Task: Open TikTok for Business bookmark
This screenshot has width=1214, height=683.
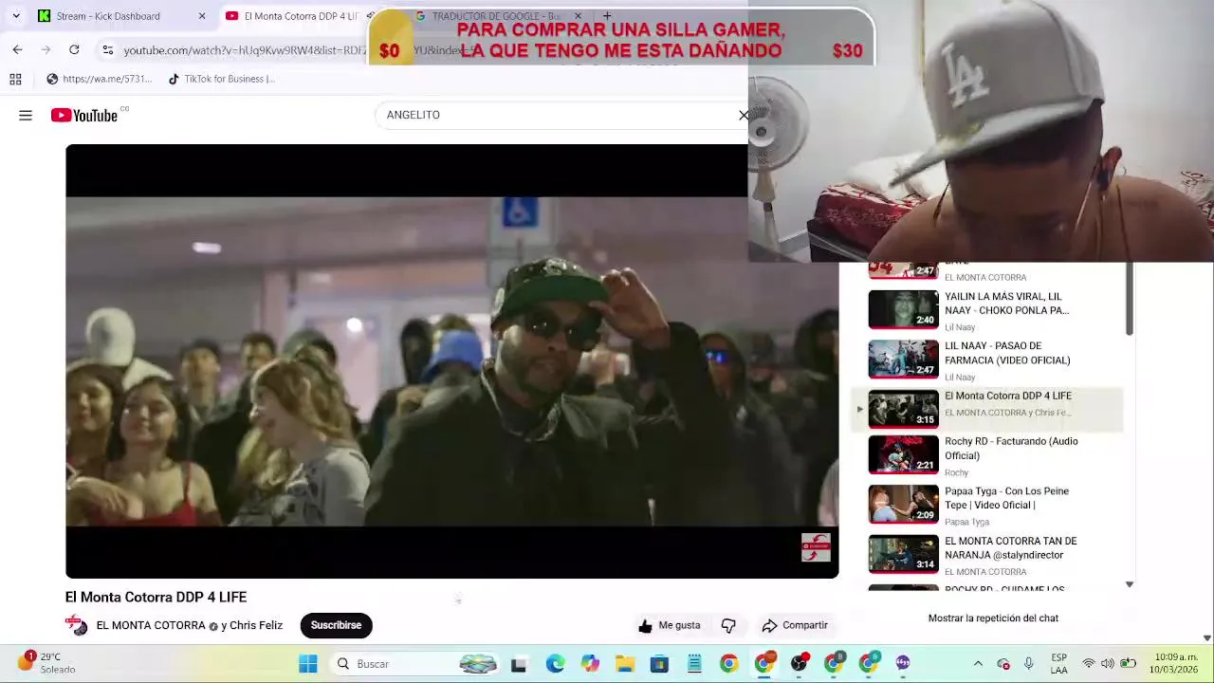Action: tap(221, 79)
